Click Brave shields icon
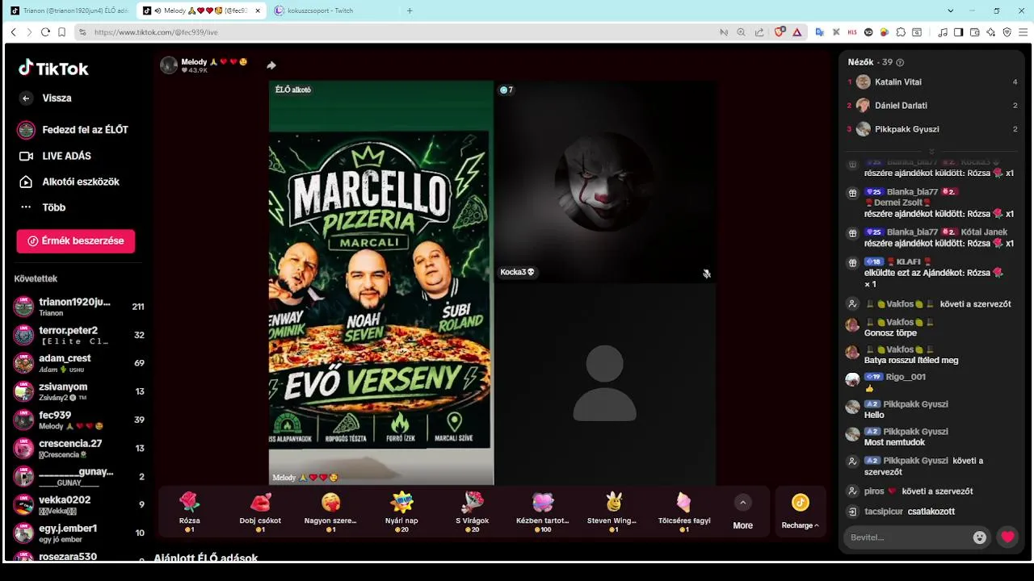 point(780,32)
